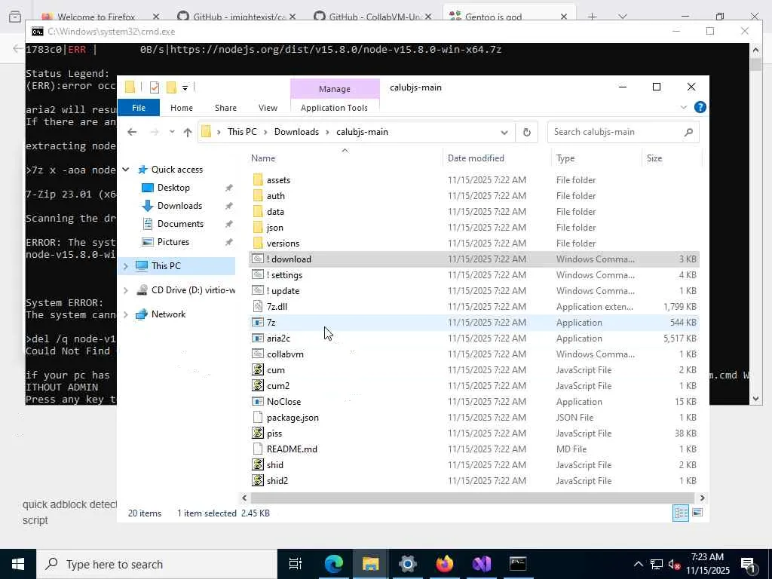Select Desktop in Quick access
Image resolution: width=772 pixels, height=579 pixels.
[173, 188]
